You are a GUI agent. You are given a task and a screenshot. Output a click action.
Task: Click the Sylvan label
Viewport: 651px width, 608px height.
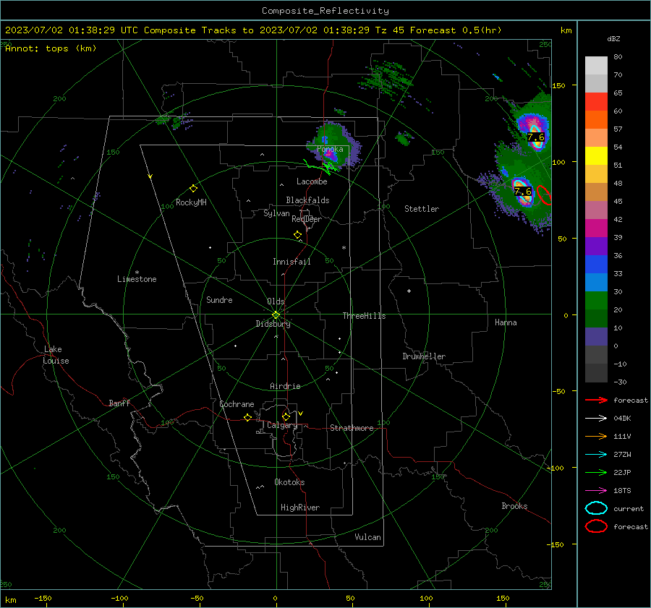point(276,213)
